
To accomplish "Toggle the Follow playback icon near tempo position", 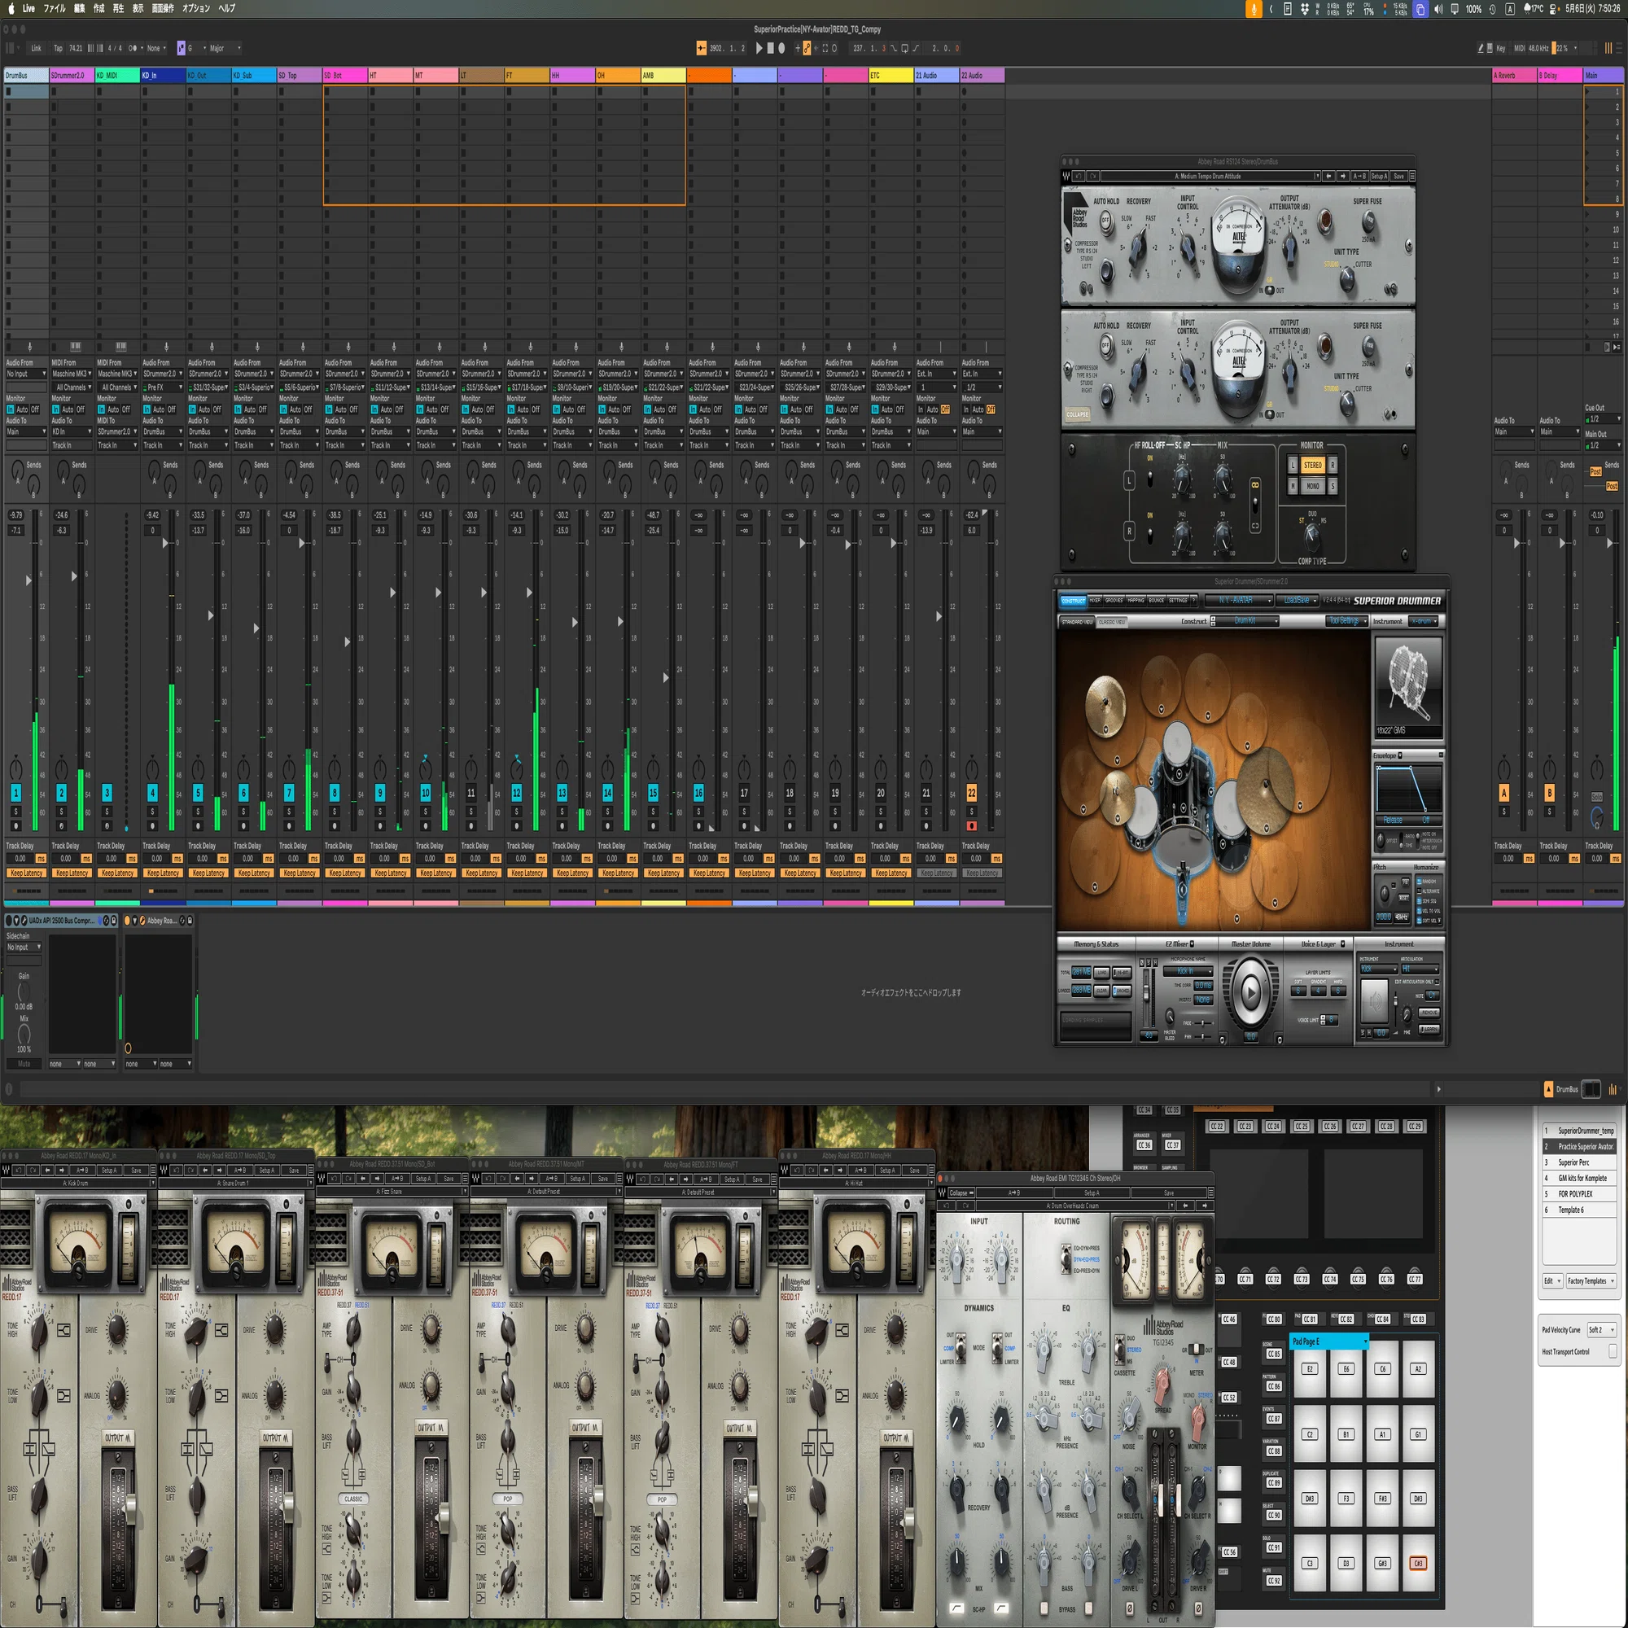I will tap(701, 48).
